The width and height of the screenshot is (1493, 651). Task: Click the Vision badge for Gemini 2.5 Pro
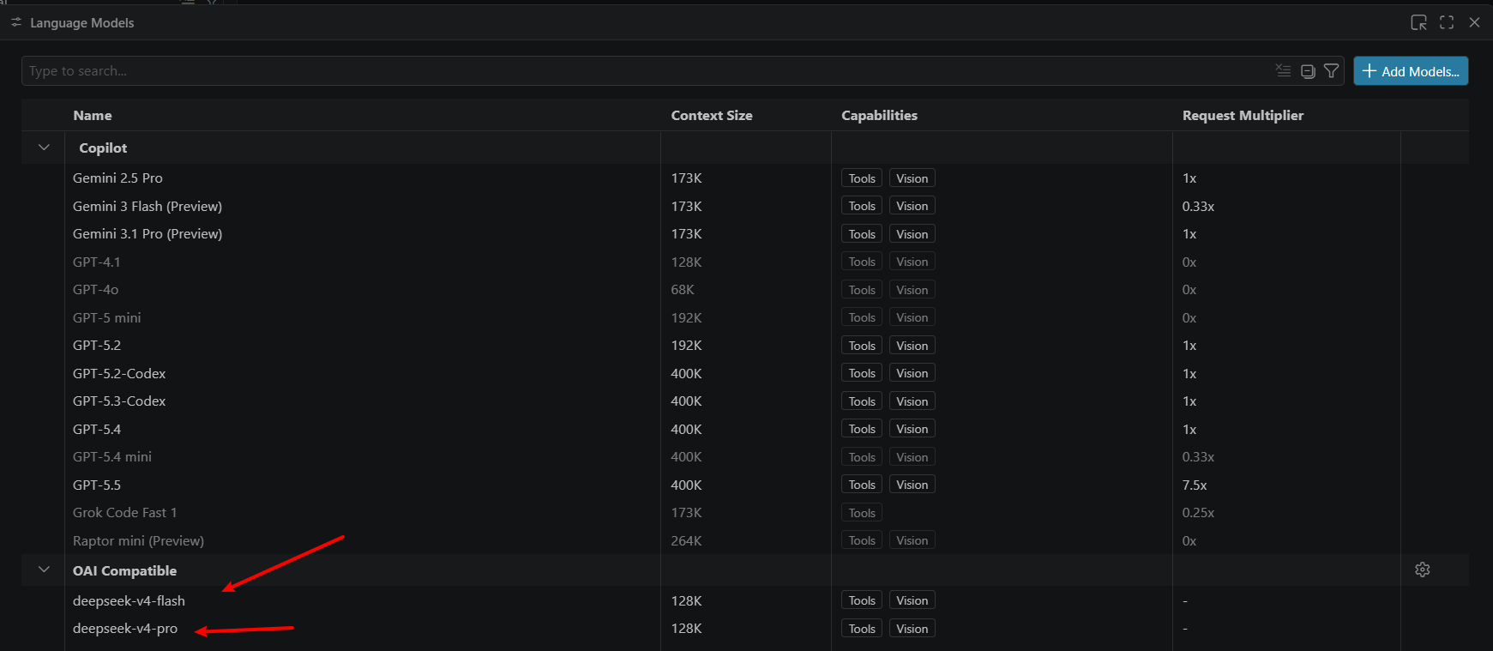tap(912, 178)
